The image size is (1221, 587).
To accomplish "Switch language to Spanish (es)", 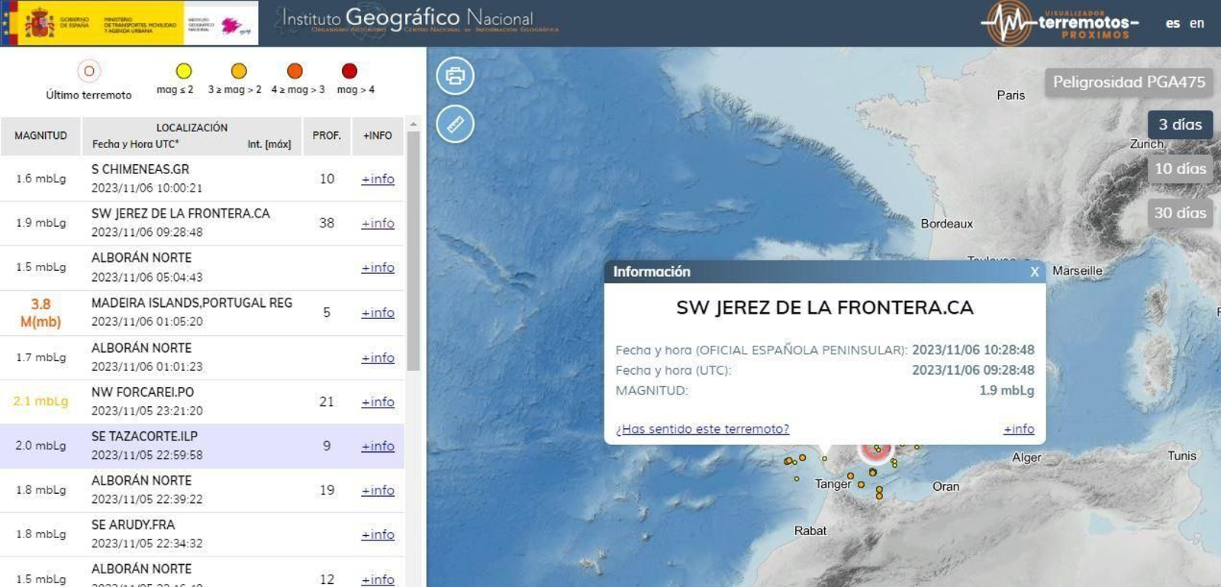I will coord(1173,24).
